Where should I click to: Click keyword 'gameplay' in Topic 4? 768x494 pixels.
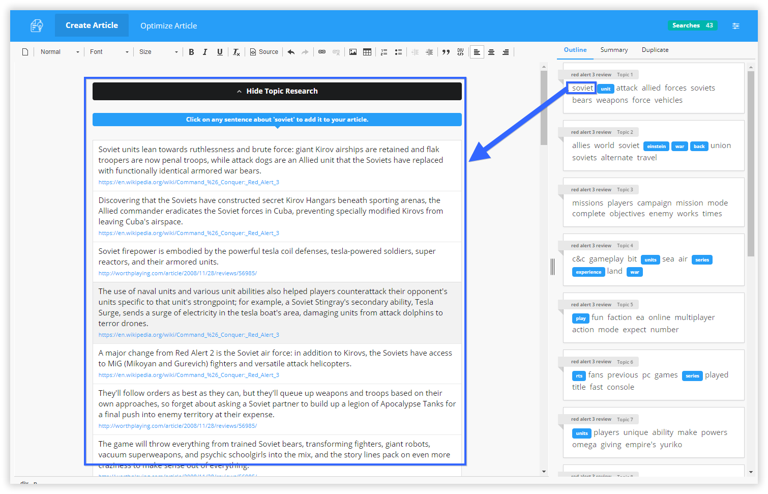606,259
